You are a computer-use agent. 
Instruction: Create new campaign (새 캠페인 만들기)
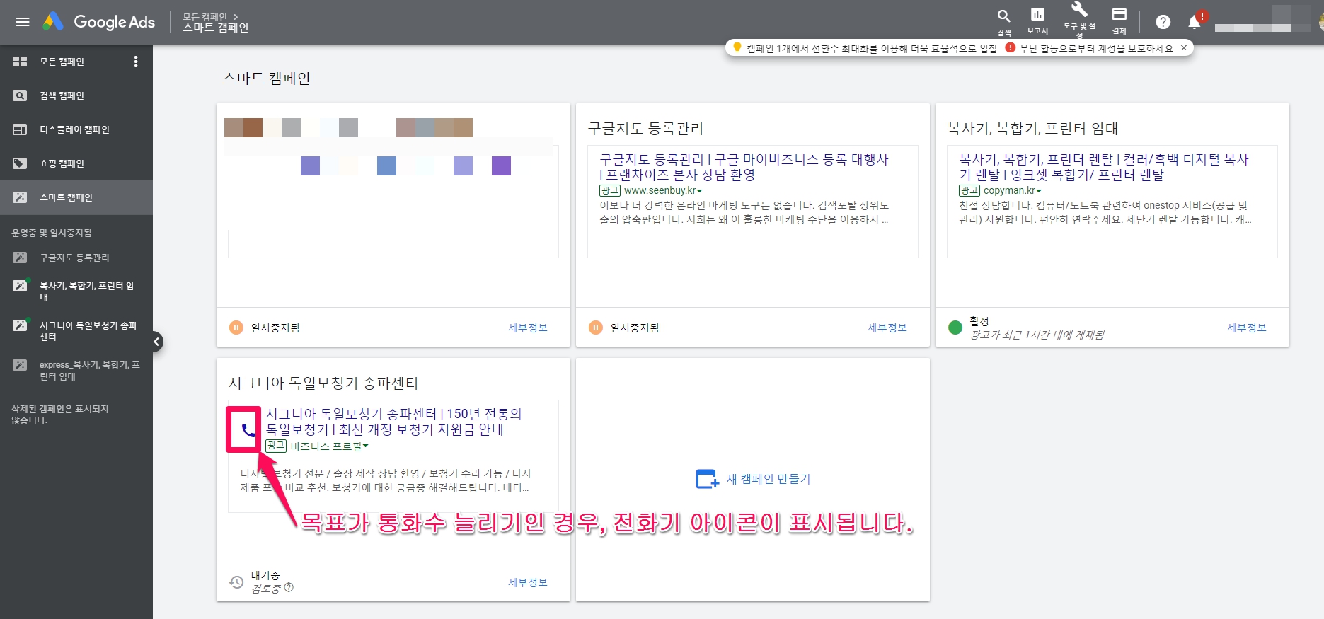(753, 479)
